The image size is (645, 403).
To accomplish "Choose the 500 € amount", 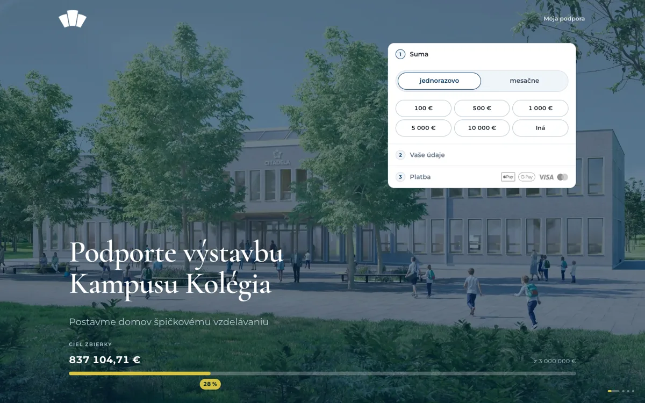I will [482, 108].
